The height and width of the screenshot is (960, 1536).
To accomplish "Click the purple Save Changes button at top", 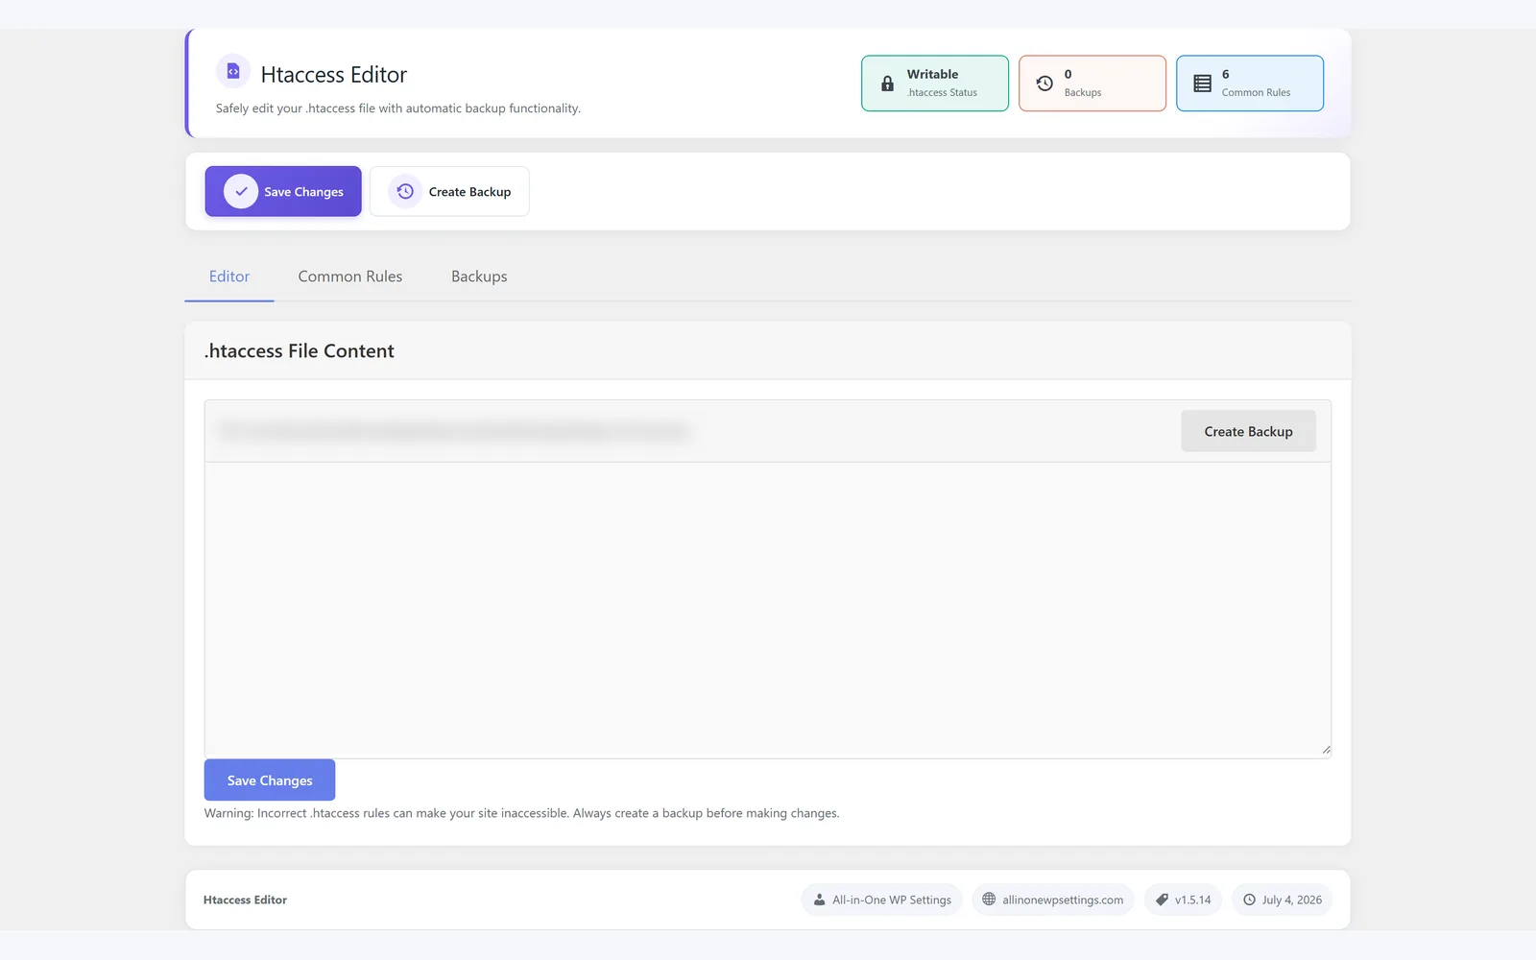I will click(x=283, y=191).
